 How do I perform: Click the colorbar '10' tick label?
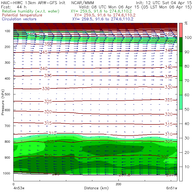[187, 167]
